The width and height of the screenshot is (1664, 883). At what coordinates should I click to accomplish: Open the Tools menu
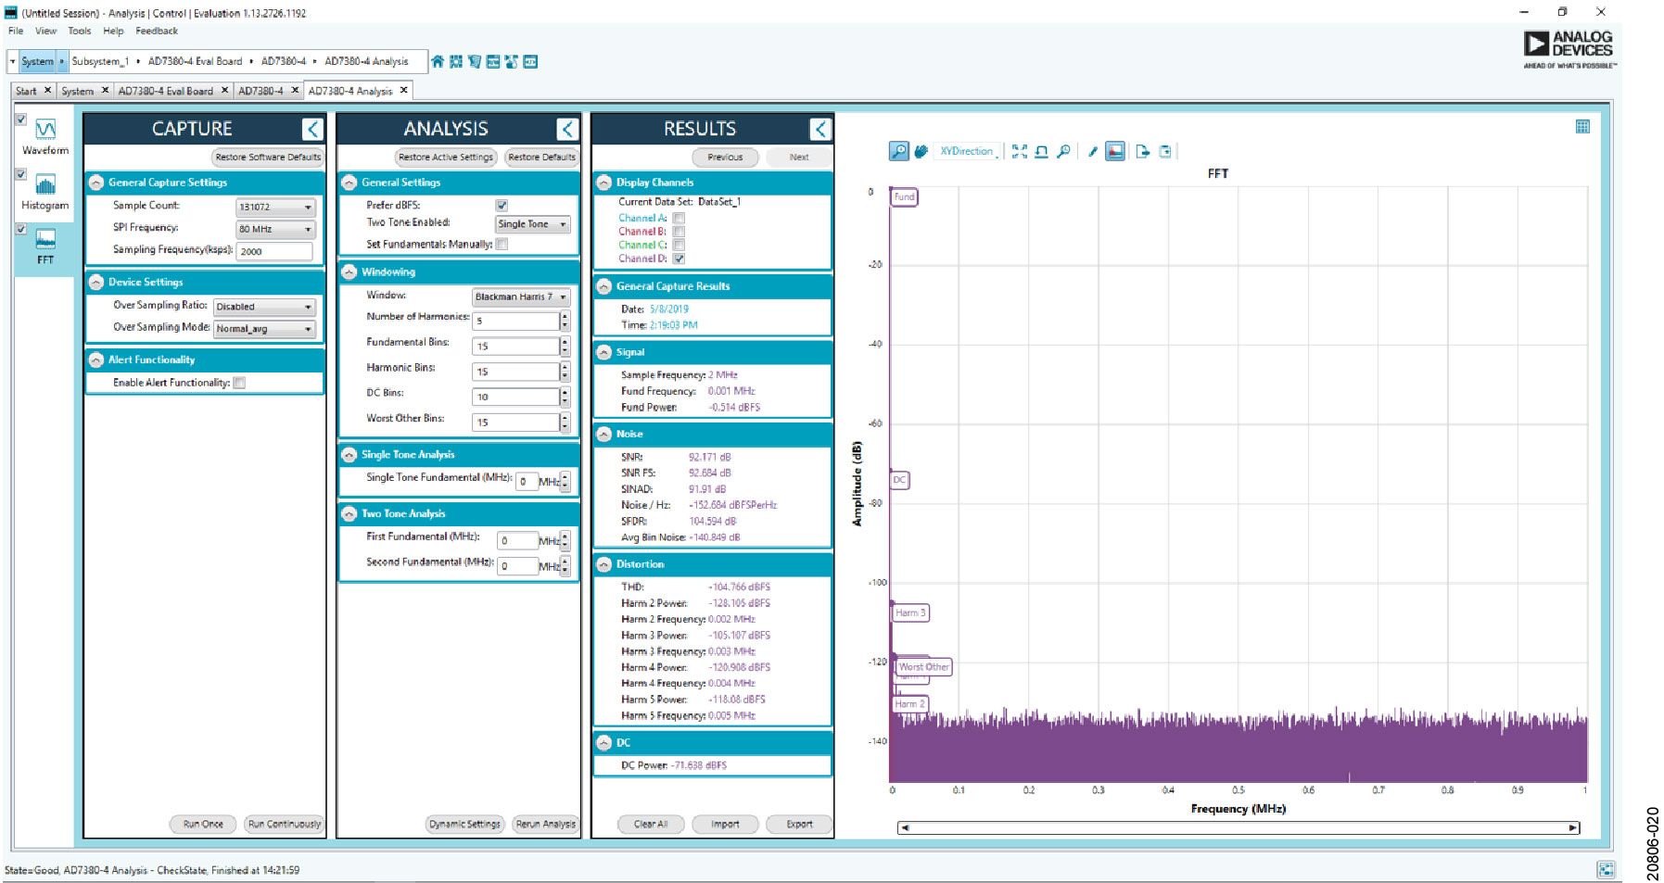point(79,31)
